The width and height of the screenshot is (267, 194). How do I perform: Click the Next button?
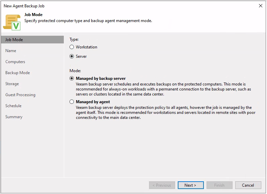coord(191,185)
